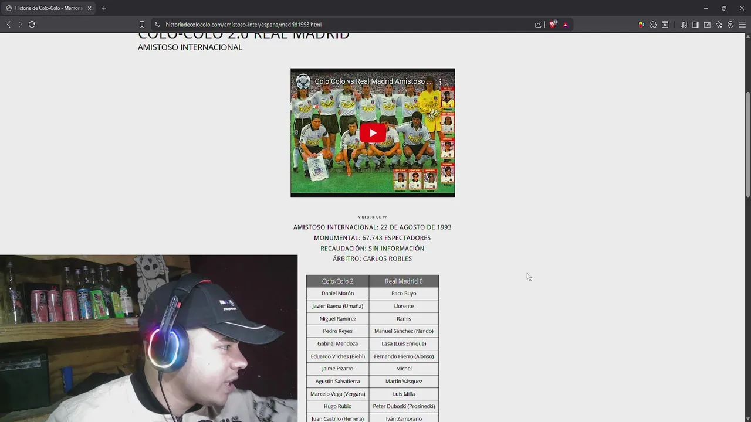The image size is (751, 422).
Task: Open the YouTube video options menu
Action: (x=441, y=81)
